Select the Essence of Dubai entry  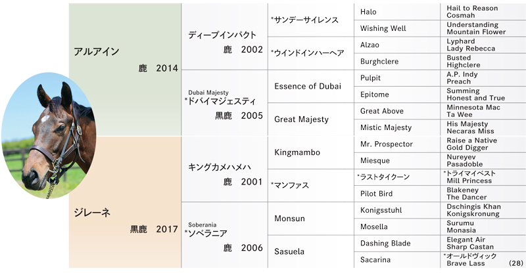point(311,87)
